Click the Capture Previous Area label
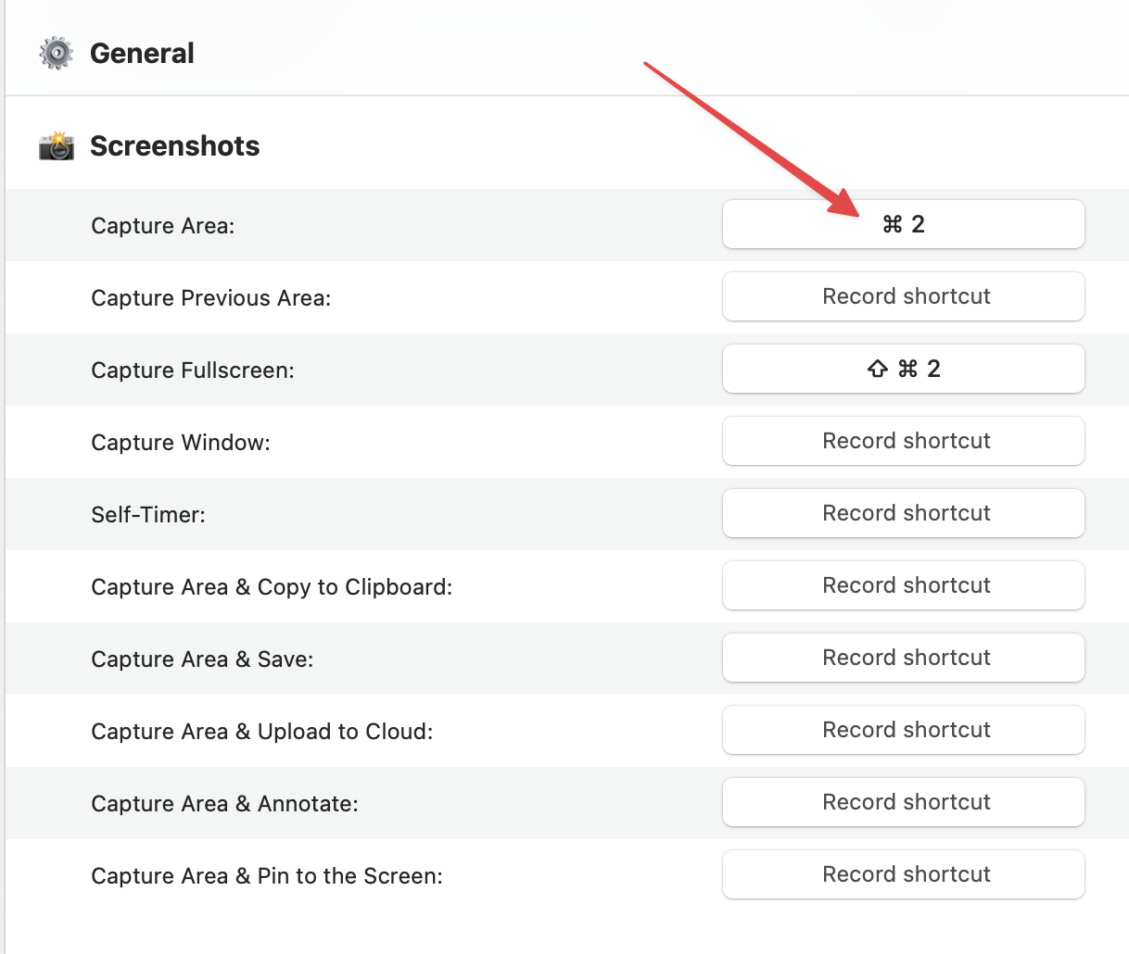The image size is (1129, 954). pyautogui.click(x=210, y=298)
